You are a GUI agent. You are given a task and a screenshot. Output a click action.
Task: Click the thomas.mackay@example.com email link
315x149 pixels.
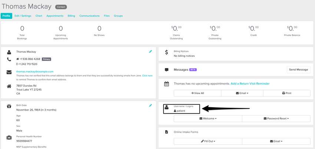35,72
